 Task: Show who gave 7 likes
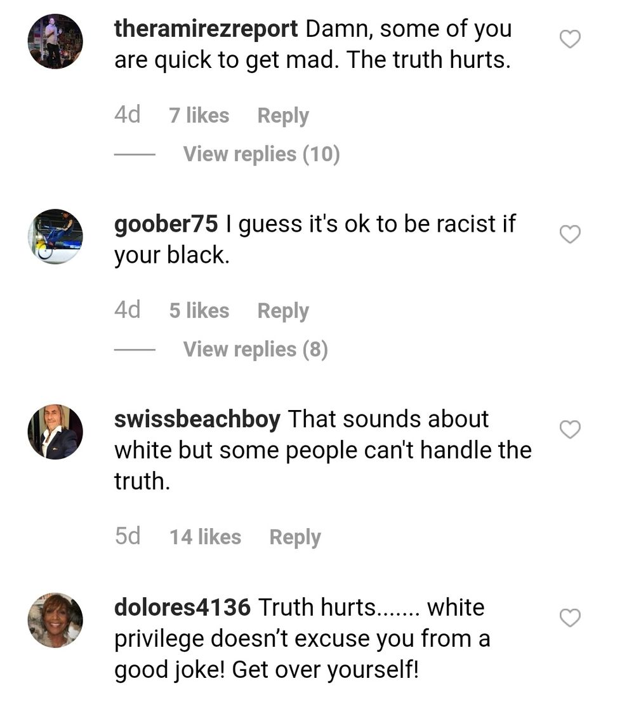pos(199,116)
